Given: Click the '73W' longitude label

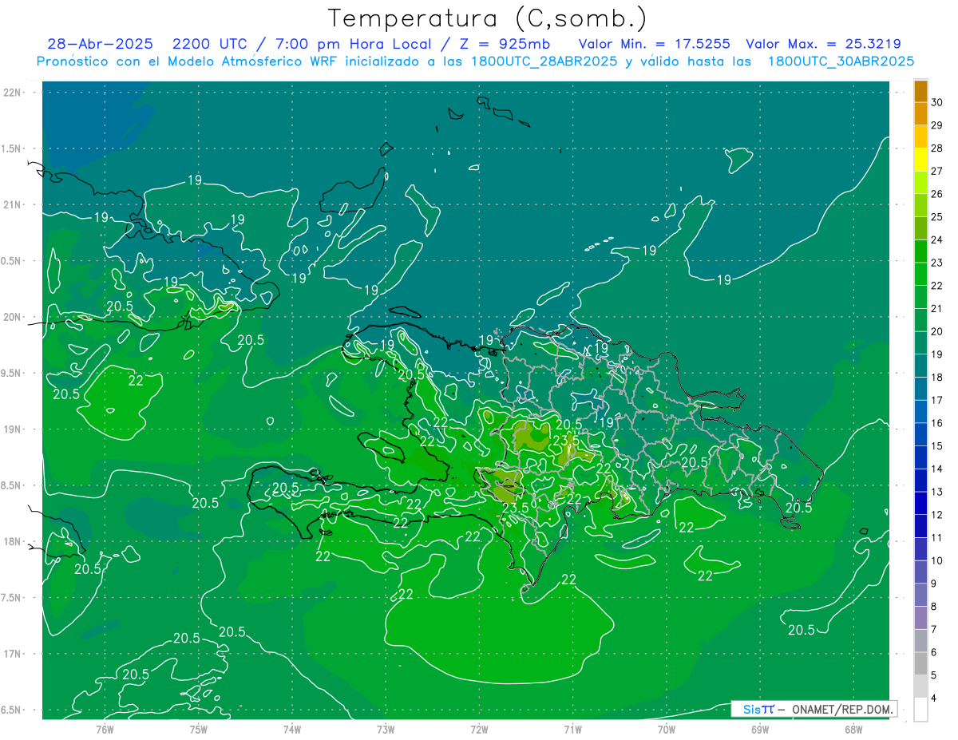Looking at the screenshot, I should [386, 729].
